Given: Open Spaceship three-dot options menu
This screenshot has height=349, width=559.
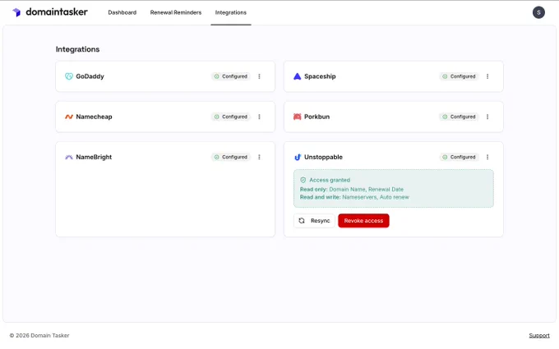Looking at the screenshot, I should coord(487,76).
